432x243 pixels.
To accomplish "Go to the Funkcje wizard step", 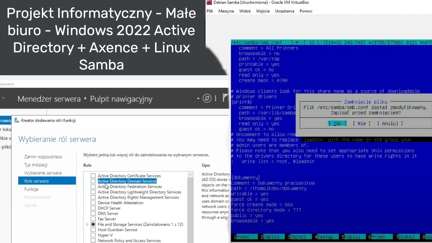I will coord(31,189).
